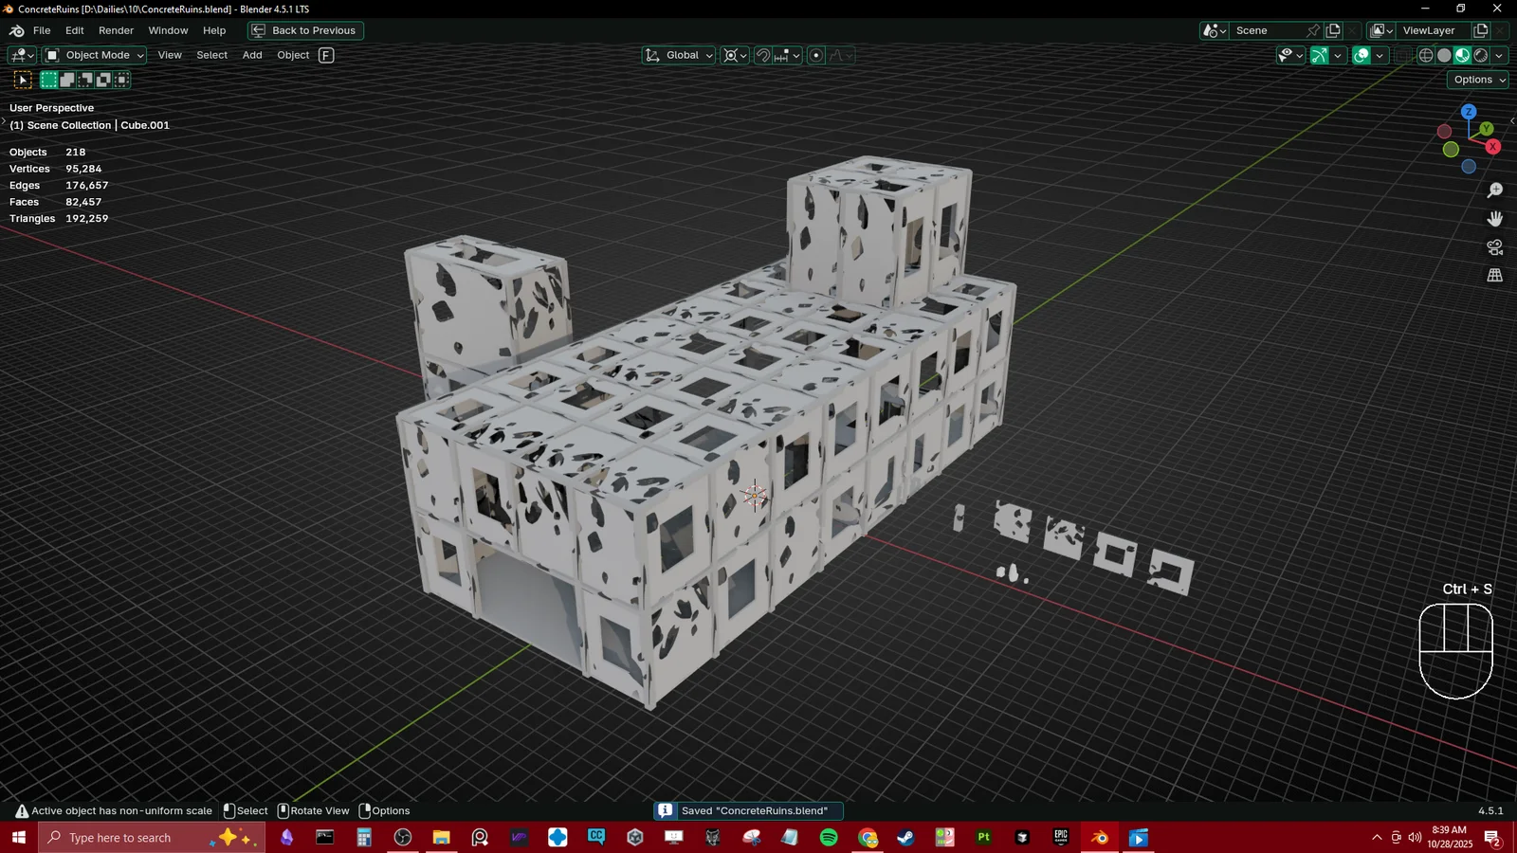
Task: Switch to Wireframe viewport shading
Action: tap(1426, 55)
